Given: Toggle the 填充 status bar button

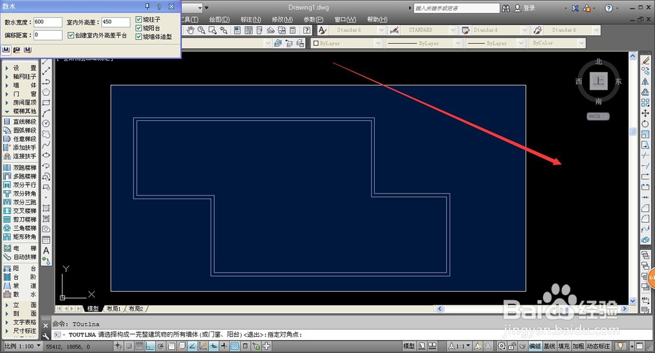Looking at the screenshot, I should [563, 346].
